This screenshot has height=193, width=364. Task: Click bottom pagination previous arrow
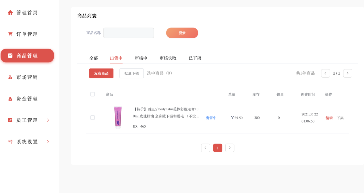206,148
